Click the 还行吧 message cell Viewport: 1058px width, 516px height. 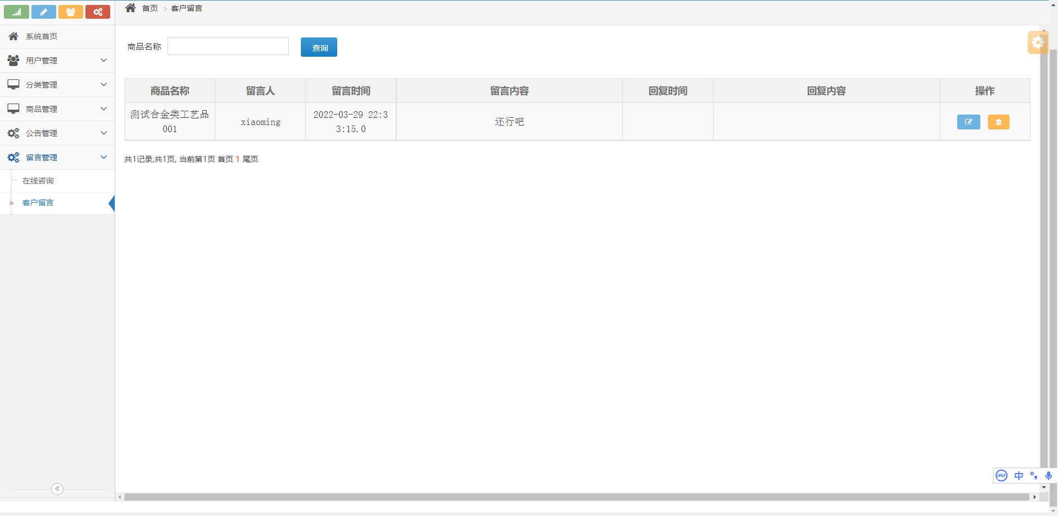coord(509,122)
